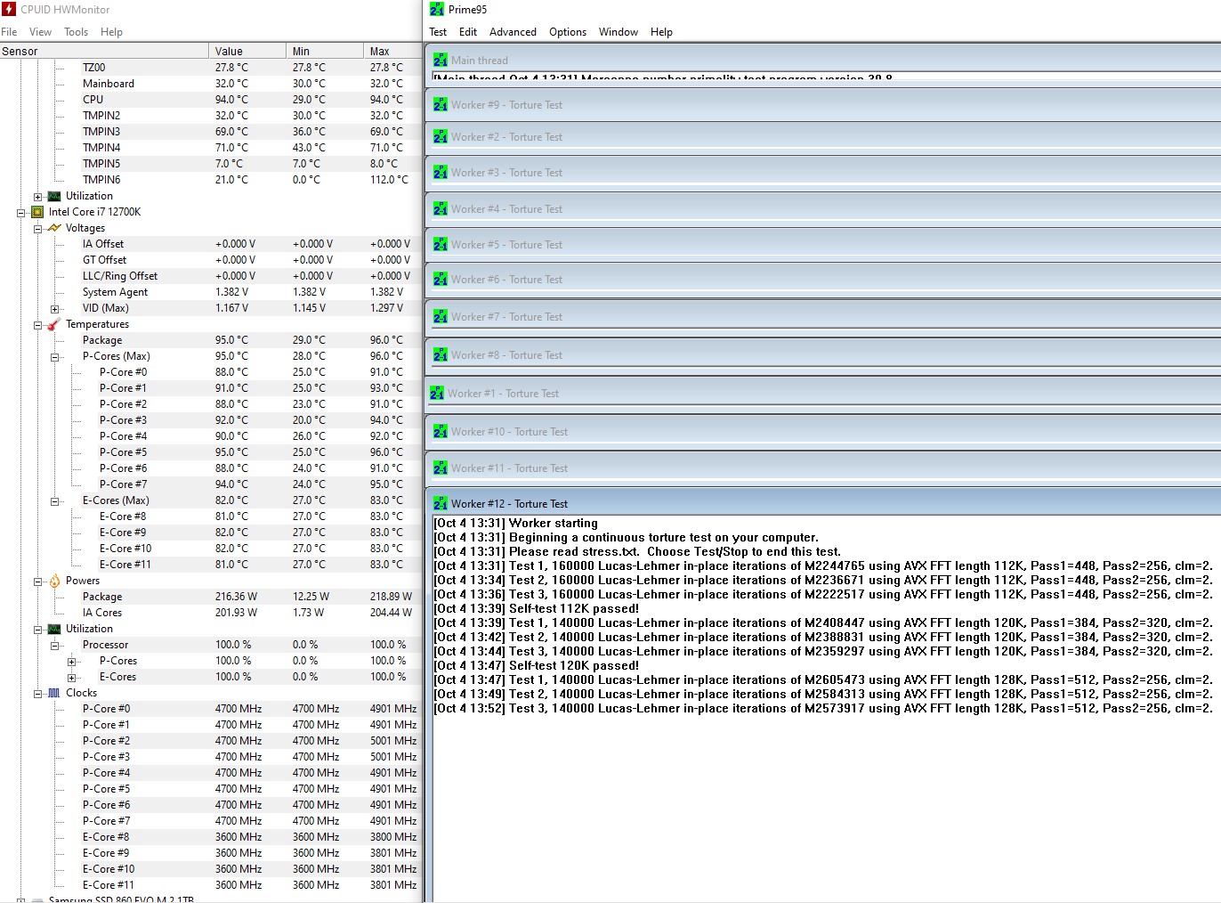Expand the VID (Max) entry
The image size is (1221, 903).
tap(54, 309)
